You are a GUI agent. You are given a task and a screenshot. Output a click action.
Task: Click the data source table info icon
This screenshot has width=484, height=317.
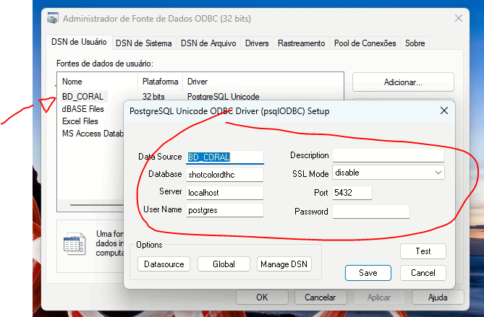tap(74, 243)
